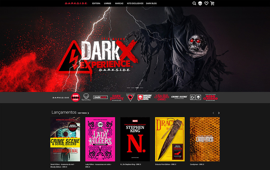Screen dimensions: 270x170
Task: Show the first banner slide indicator
Action: (129, 88)
